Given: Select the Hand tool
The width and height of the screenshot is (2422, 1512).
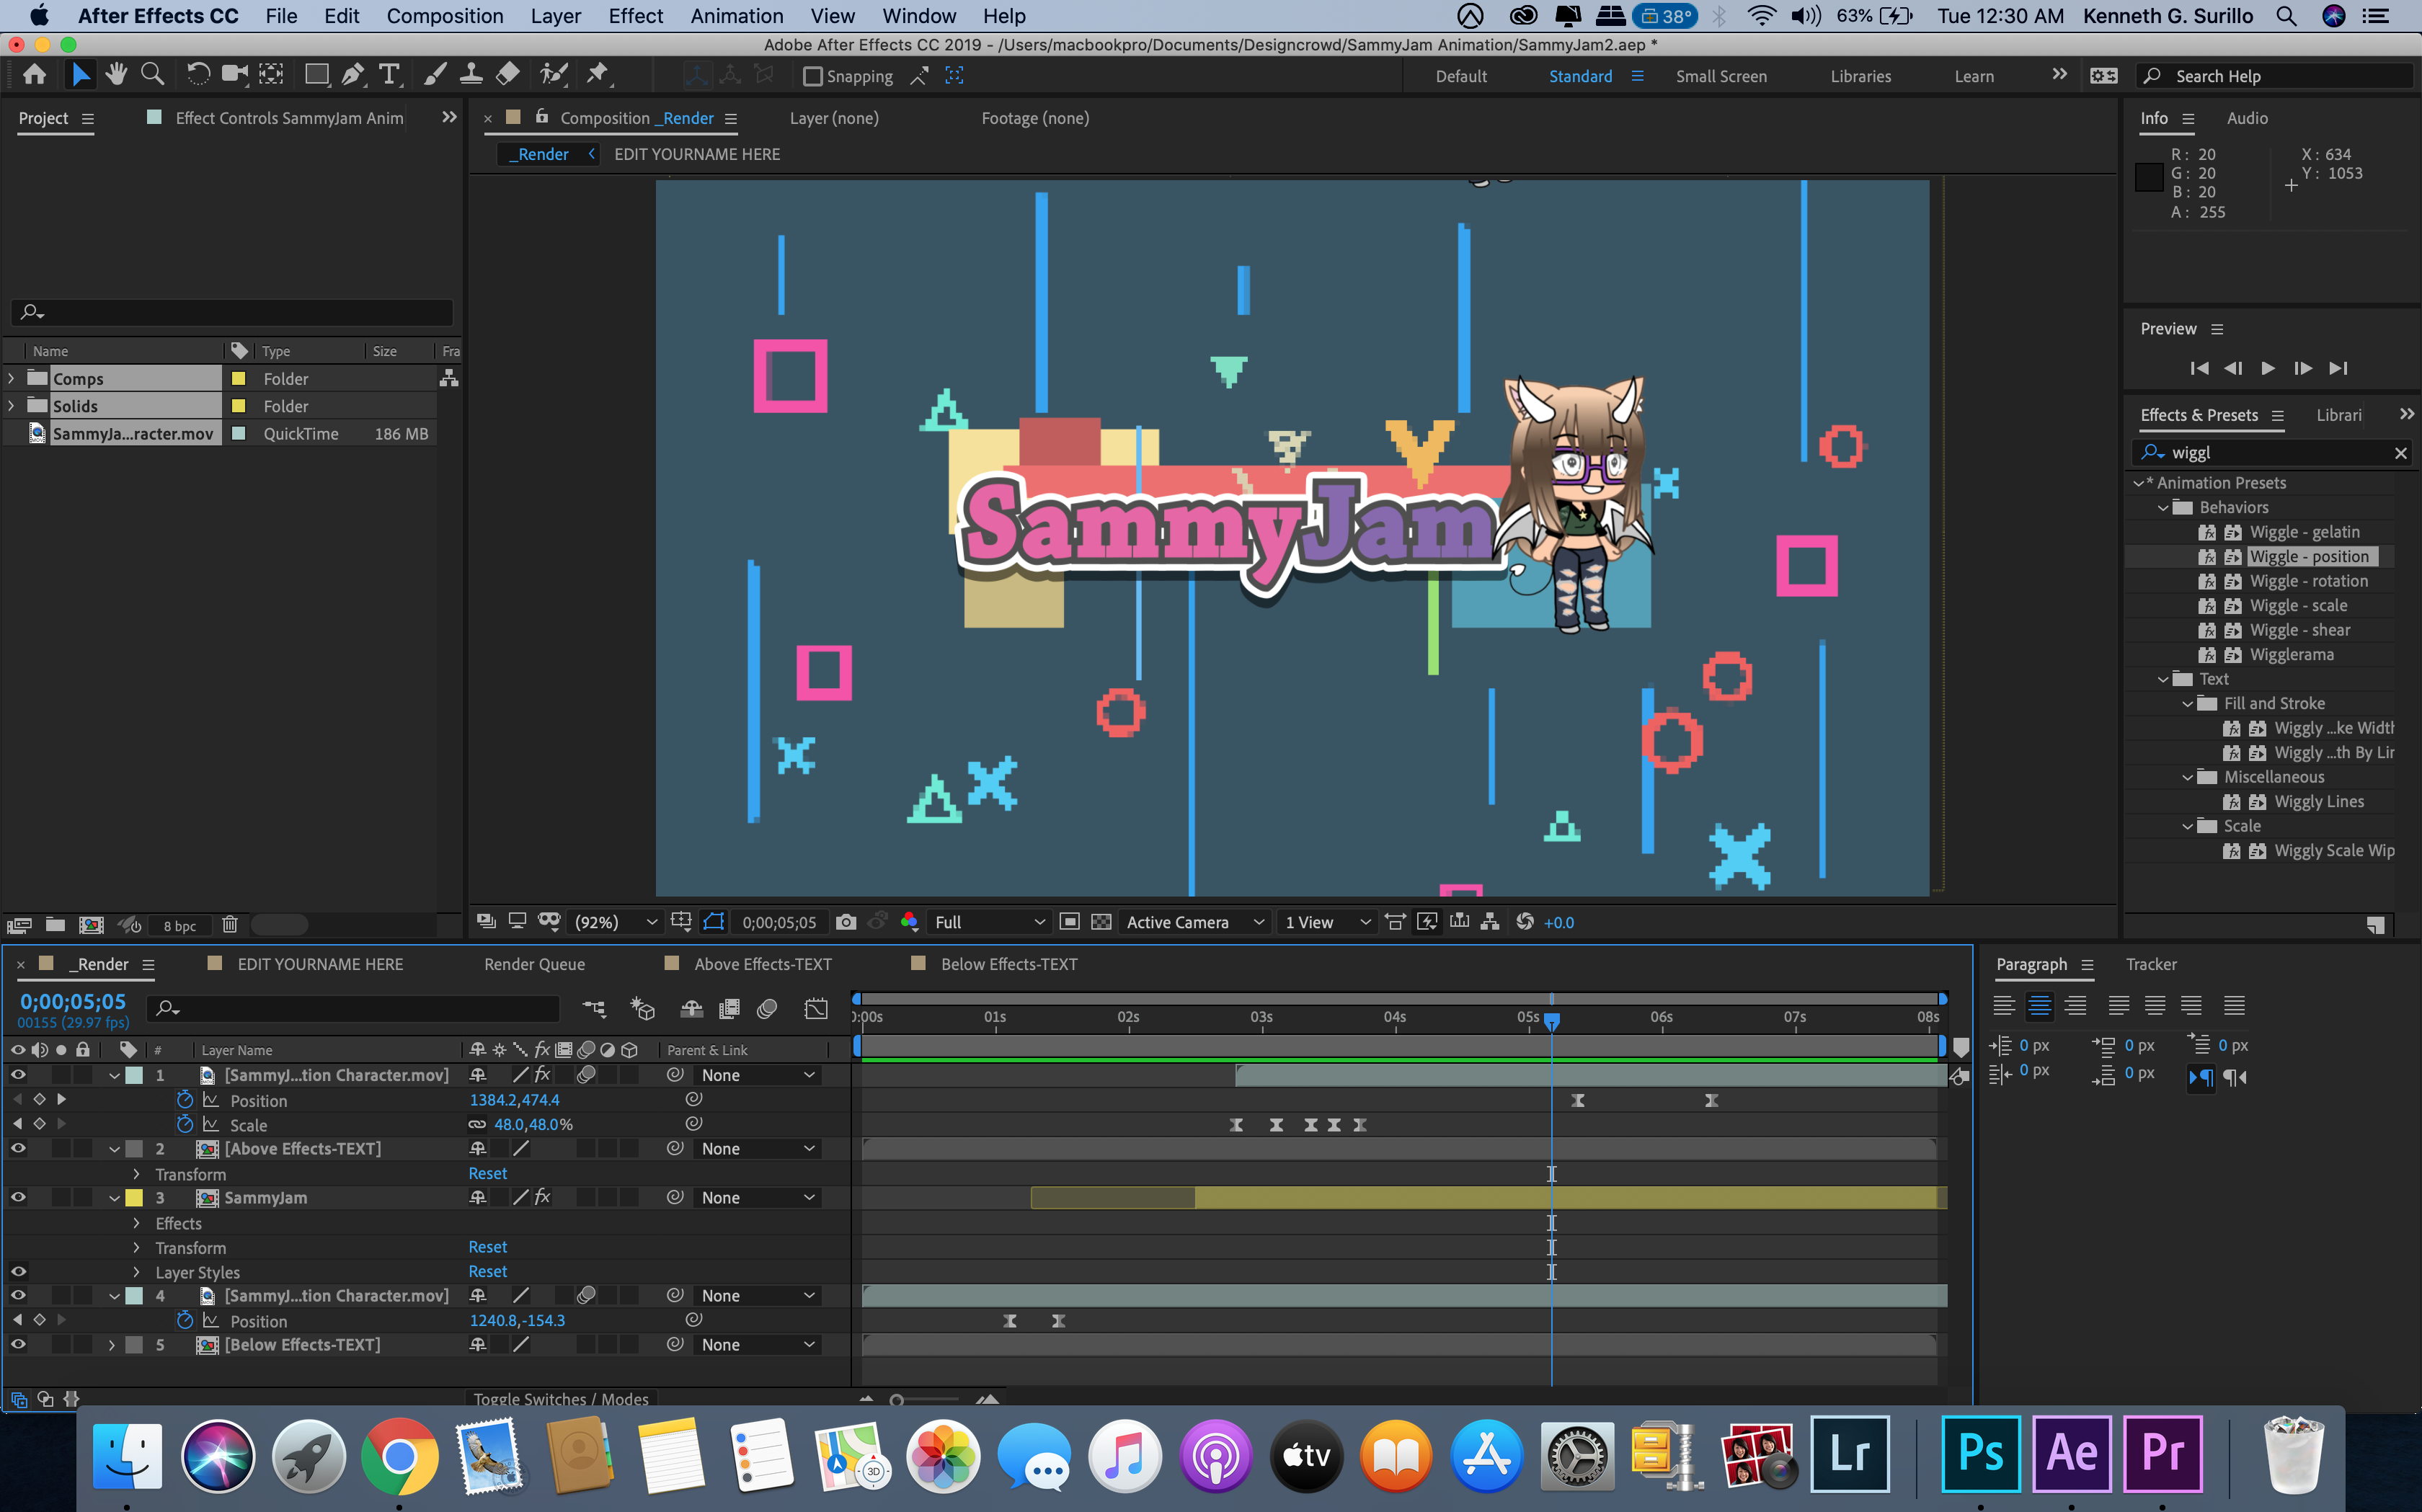Looking at the screenshot, I should coord(116,75).
